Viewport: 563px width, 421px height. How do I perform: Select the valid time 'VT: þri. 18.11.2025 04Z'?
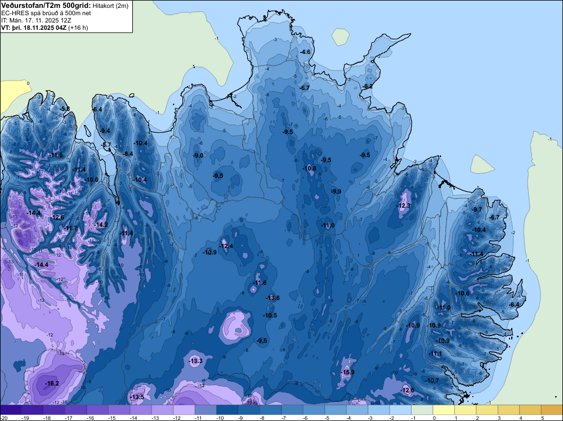click(33, 28)
